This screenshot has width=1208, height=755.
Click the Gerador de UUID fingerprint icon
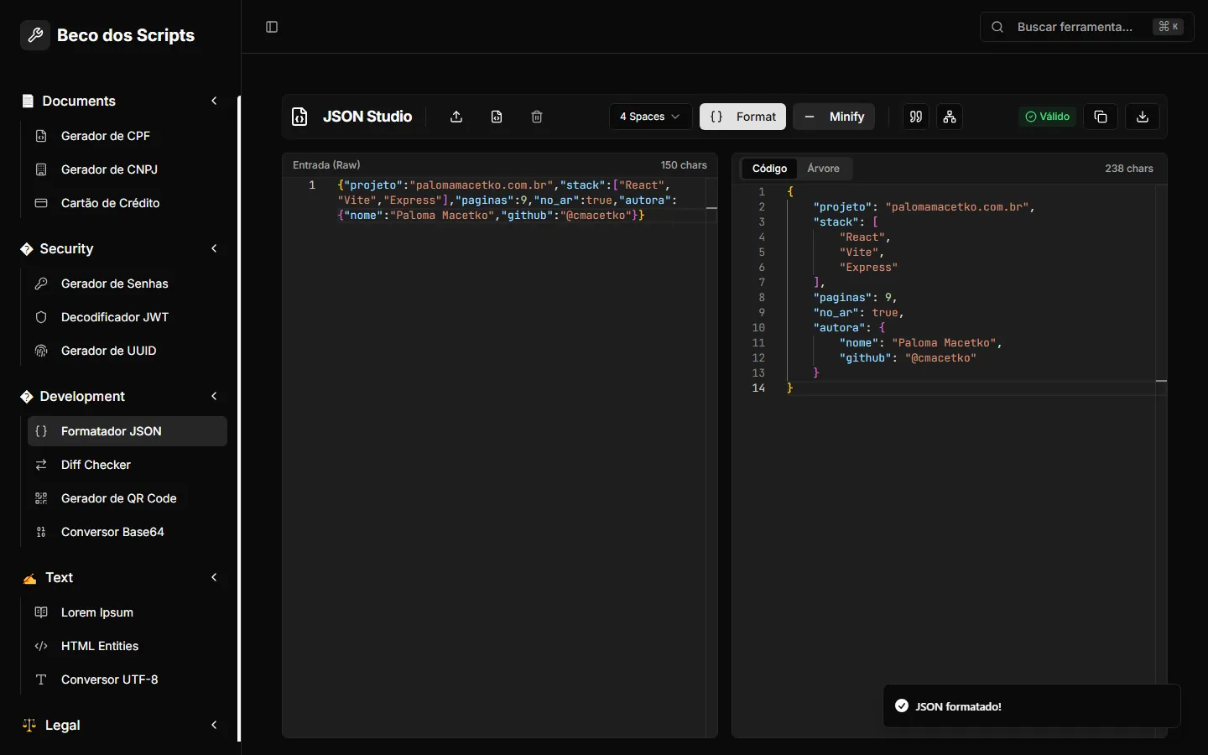coord(41,351)
